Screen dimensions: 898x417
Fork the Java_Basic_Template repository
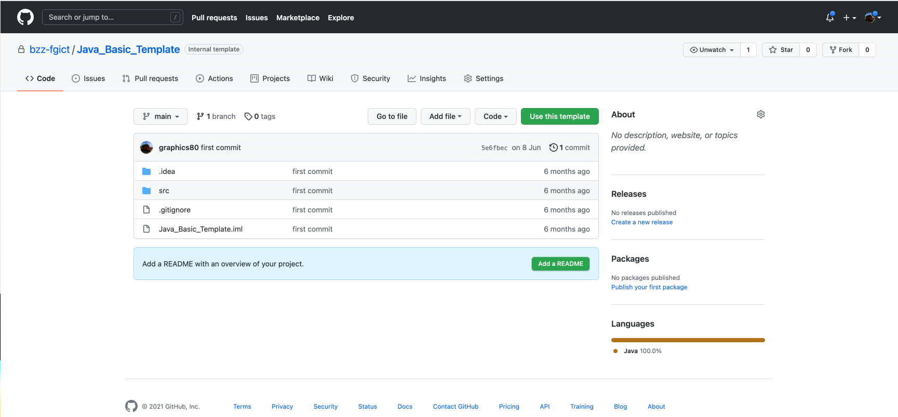(841, 50)
